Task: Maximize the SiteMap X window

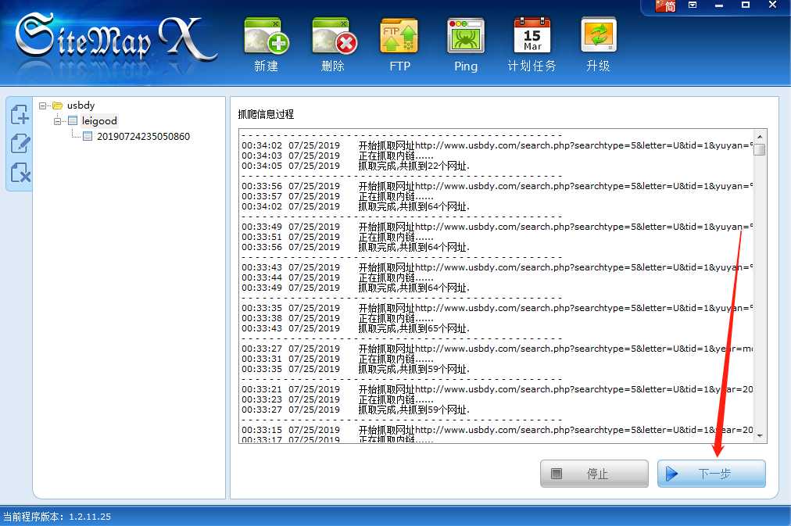Action: point(745,5)
